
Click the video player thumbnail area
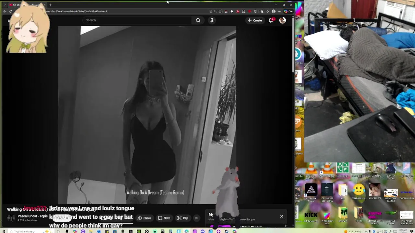pyautogui.click(x=147, y=115)
